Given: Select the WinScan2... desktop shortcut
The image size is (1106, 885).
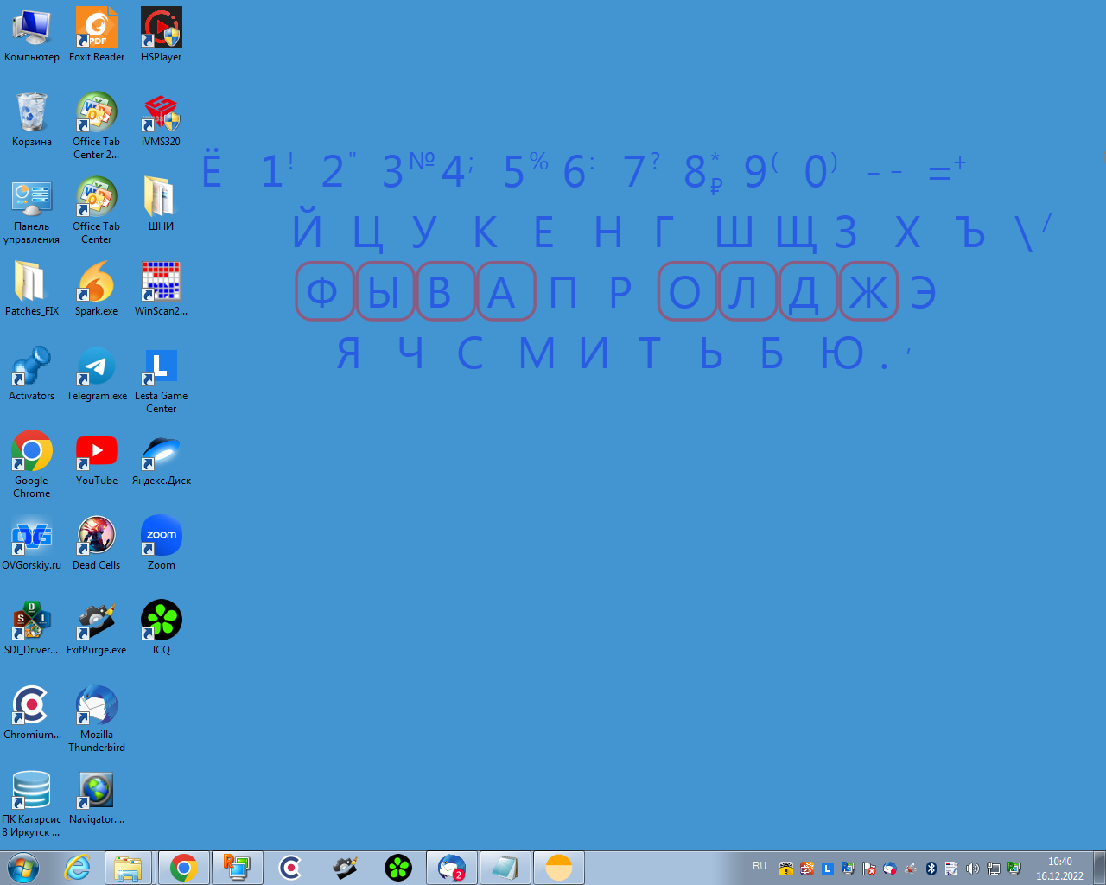Looking at the screenshot, I should (x=162, y=290).
